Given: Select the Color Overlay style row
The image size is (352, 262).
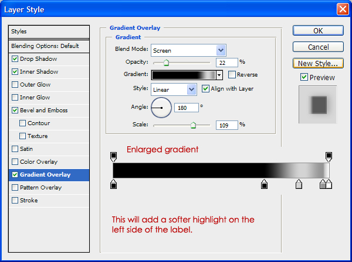Looking at the screenshot, I should click(49, 162).
